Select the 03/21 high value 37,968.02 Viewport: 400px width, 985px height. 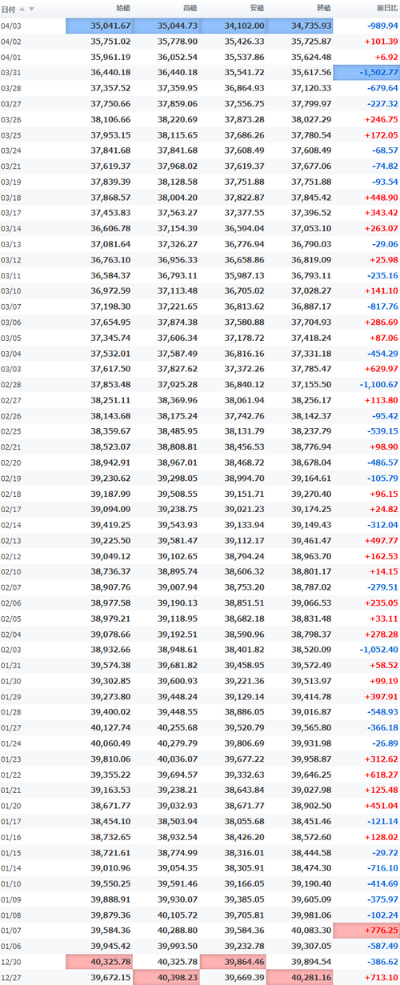[178, 166]
